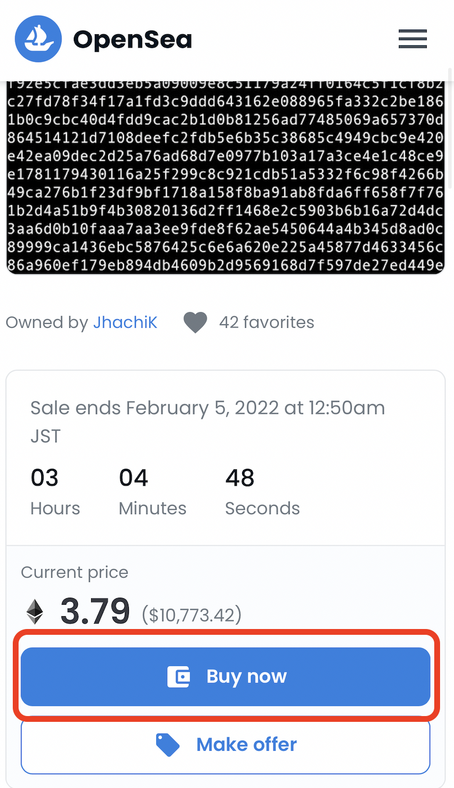This screenshot has height=788, width=454.
Task: Tap the heart icon to favorite this item
Action: tap(196, 323)
